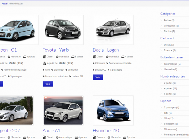Click chevron beside Compactes (6)

coord(161,25)
